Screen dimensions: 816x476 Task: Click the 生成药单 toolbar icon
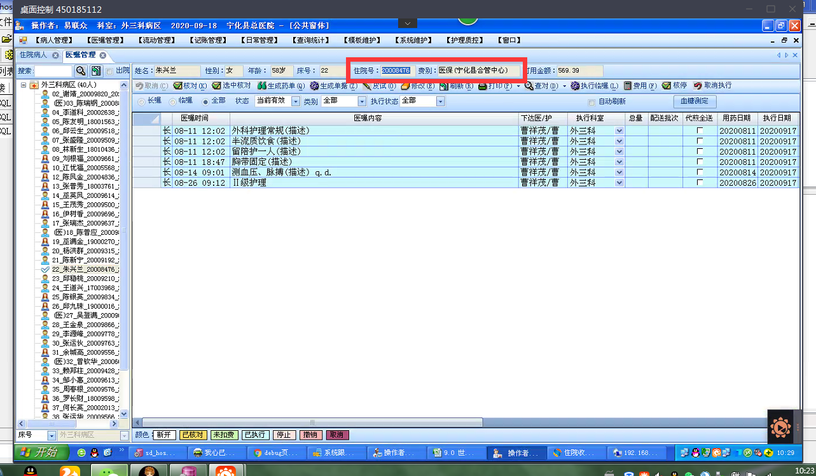pos(261,86)
